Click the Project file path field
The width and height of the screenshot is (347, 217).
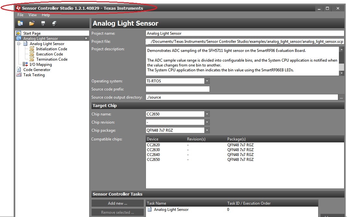245,42
